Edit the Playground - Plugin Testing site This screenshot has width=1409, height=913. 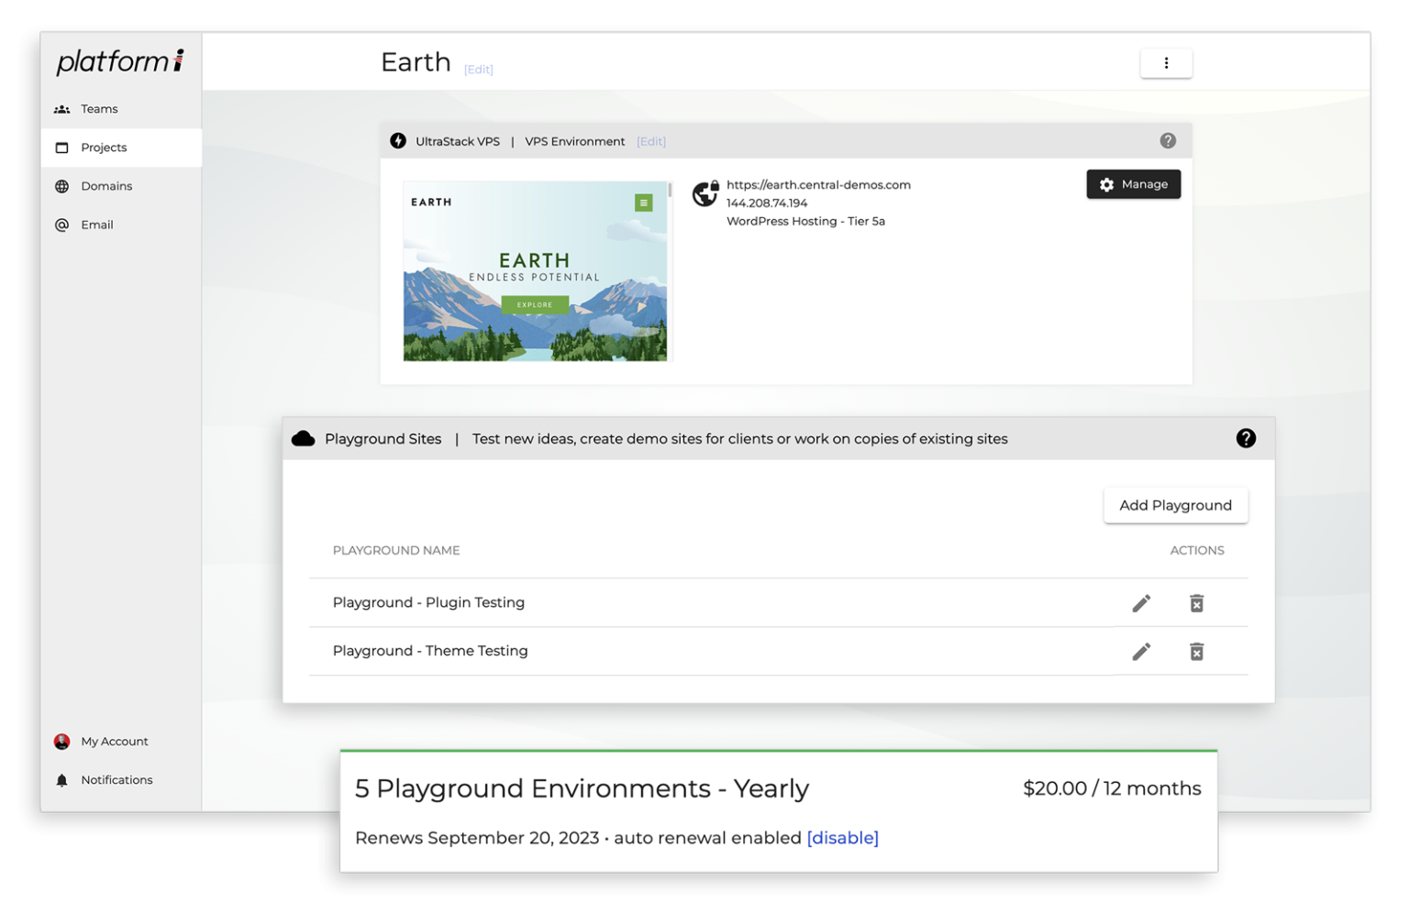click(1141, 602)
